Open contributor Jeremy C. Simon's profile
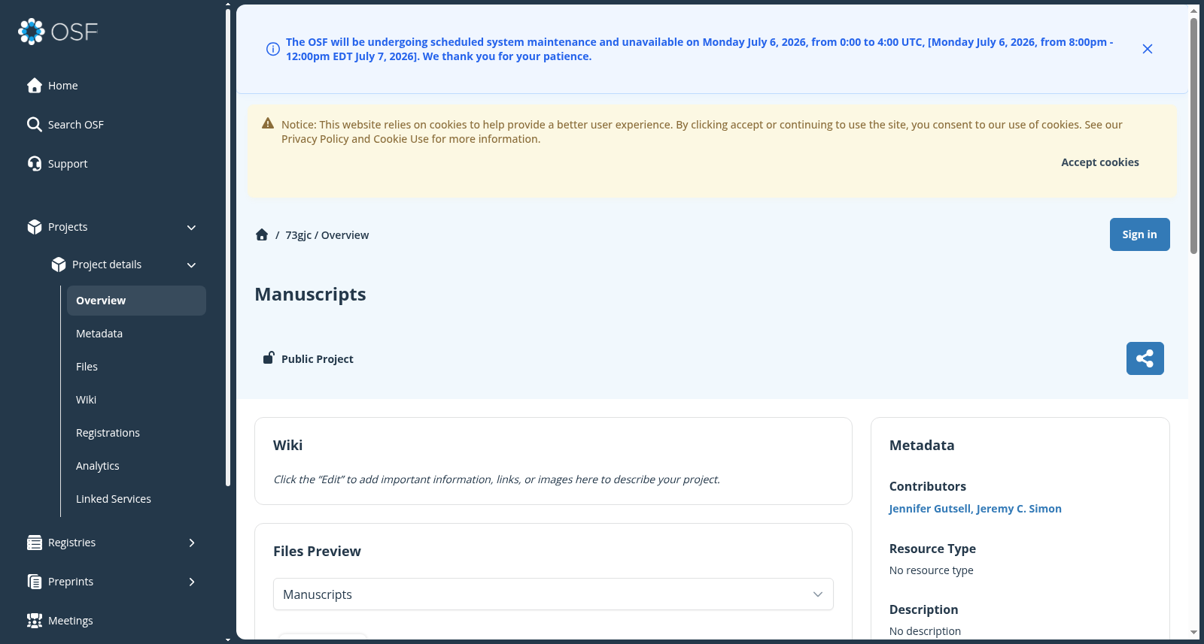This screenshot has width=1204, height=644. pos(1019,509)
